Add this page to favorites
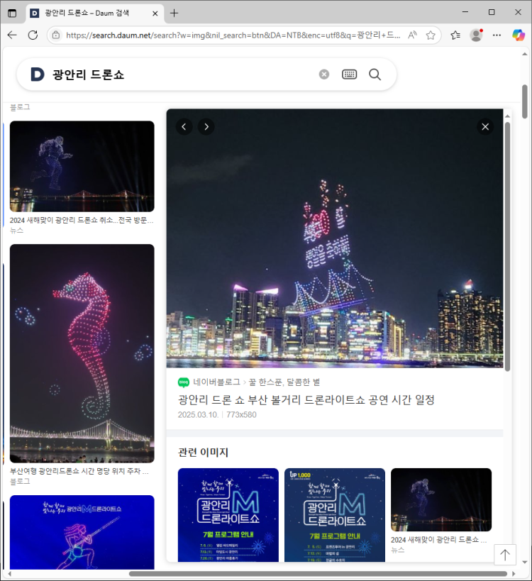This screenshot has width=532, height=581. (431, 35)
